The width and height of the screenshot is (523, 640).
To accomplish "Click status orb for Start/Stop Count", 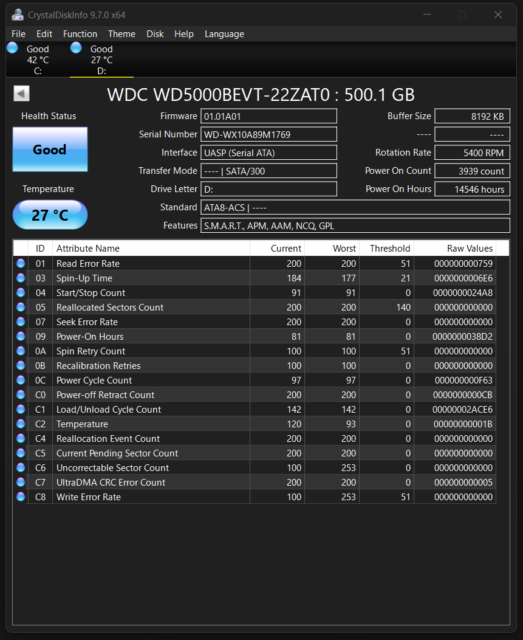I will point(21,293).
